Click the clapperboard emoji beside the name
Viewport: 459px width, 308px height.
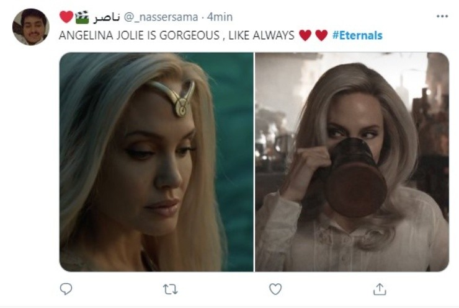point(82,17)
